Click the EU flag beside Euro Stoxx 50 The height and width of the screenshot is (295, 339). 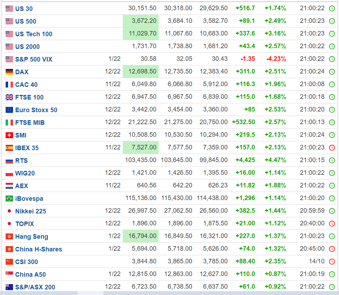(x=9, y=110)
